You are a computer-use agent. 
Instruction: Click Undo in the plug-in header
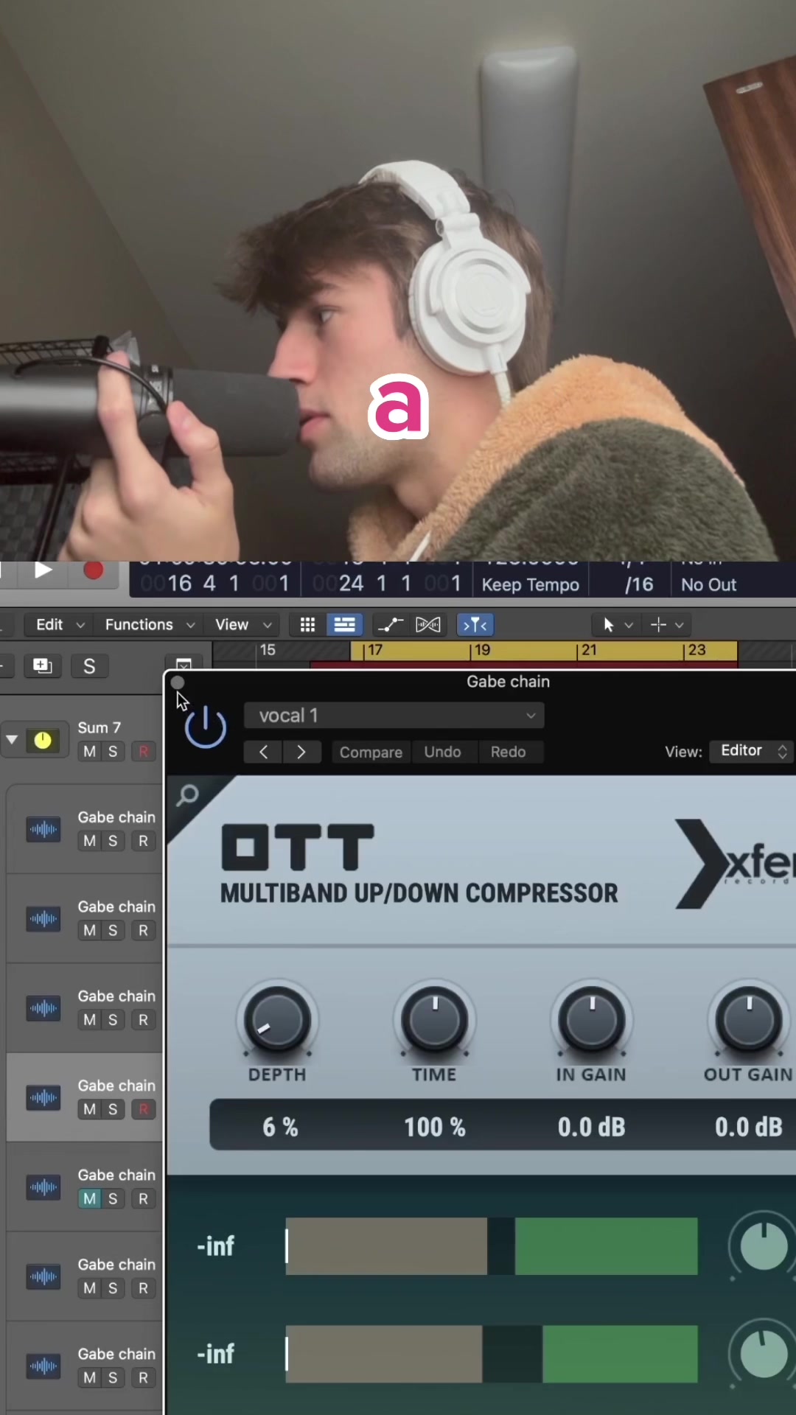(442, 752)
